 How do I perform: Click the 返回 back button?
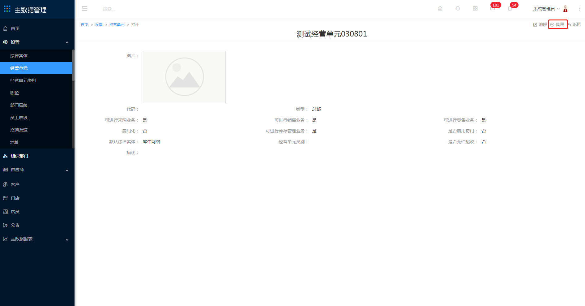click(x=574, y=24)
